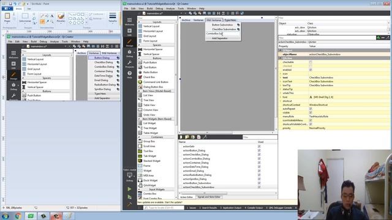
Task: Open Help mode in Qt Creator sidebar
Action: [x=129, y=75]
